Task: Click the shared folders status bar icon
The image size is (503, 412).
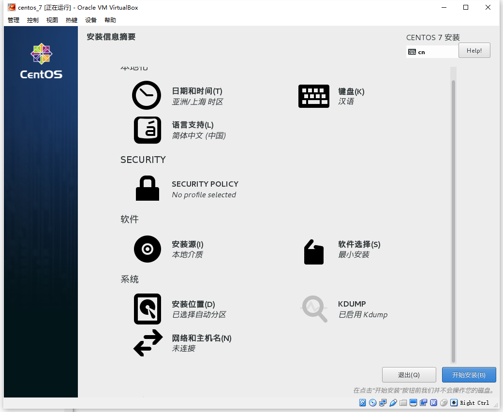Action: pyautogui.click(x=403, y=403)
